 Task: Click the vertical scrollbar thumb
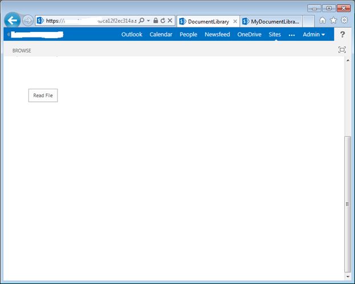point(347,204)
